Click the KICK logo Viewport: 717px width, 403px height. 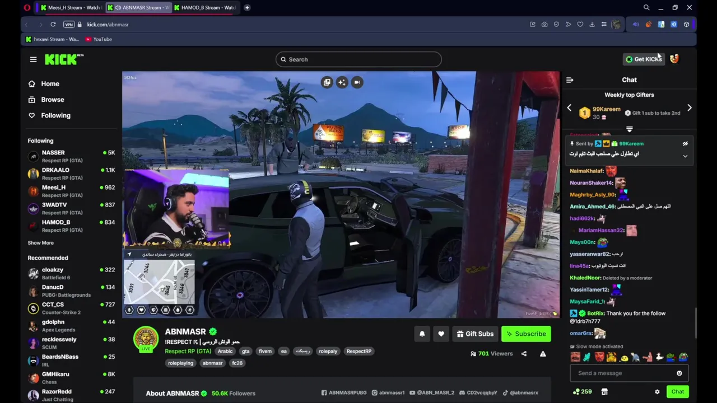pos(64,59)
